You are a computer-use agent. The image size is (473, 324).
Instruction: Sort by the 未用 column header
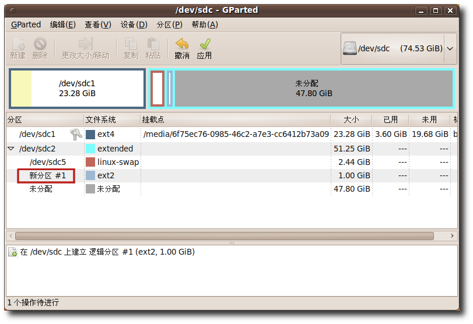click(429, 119)
